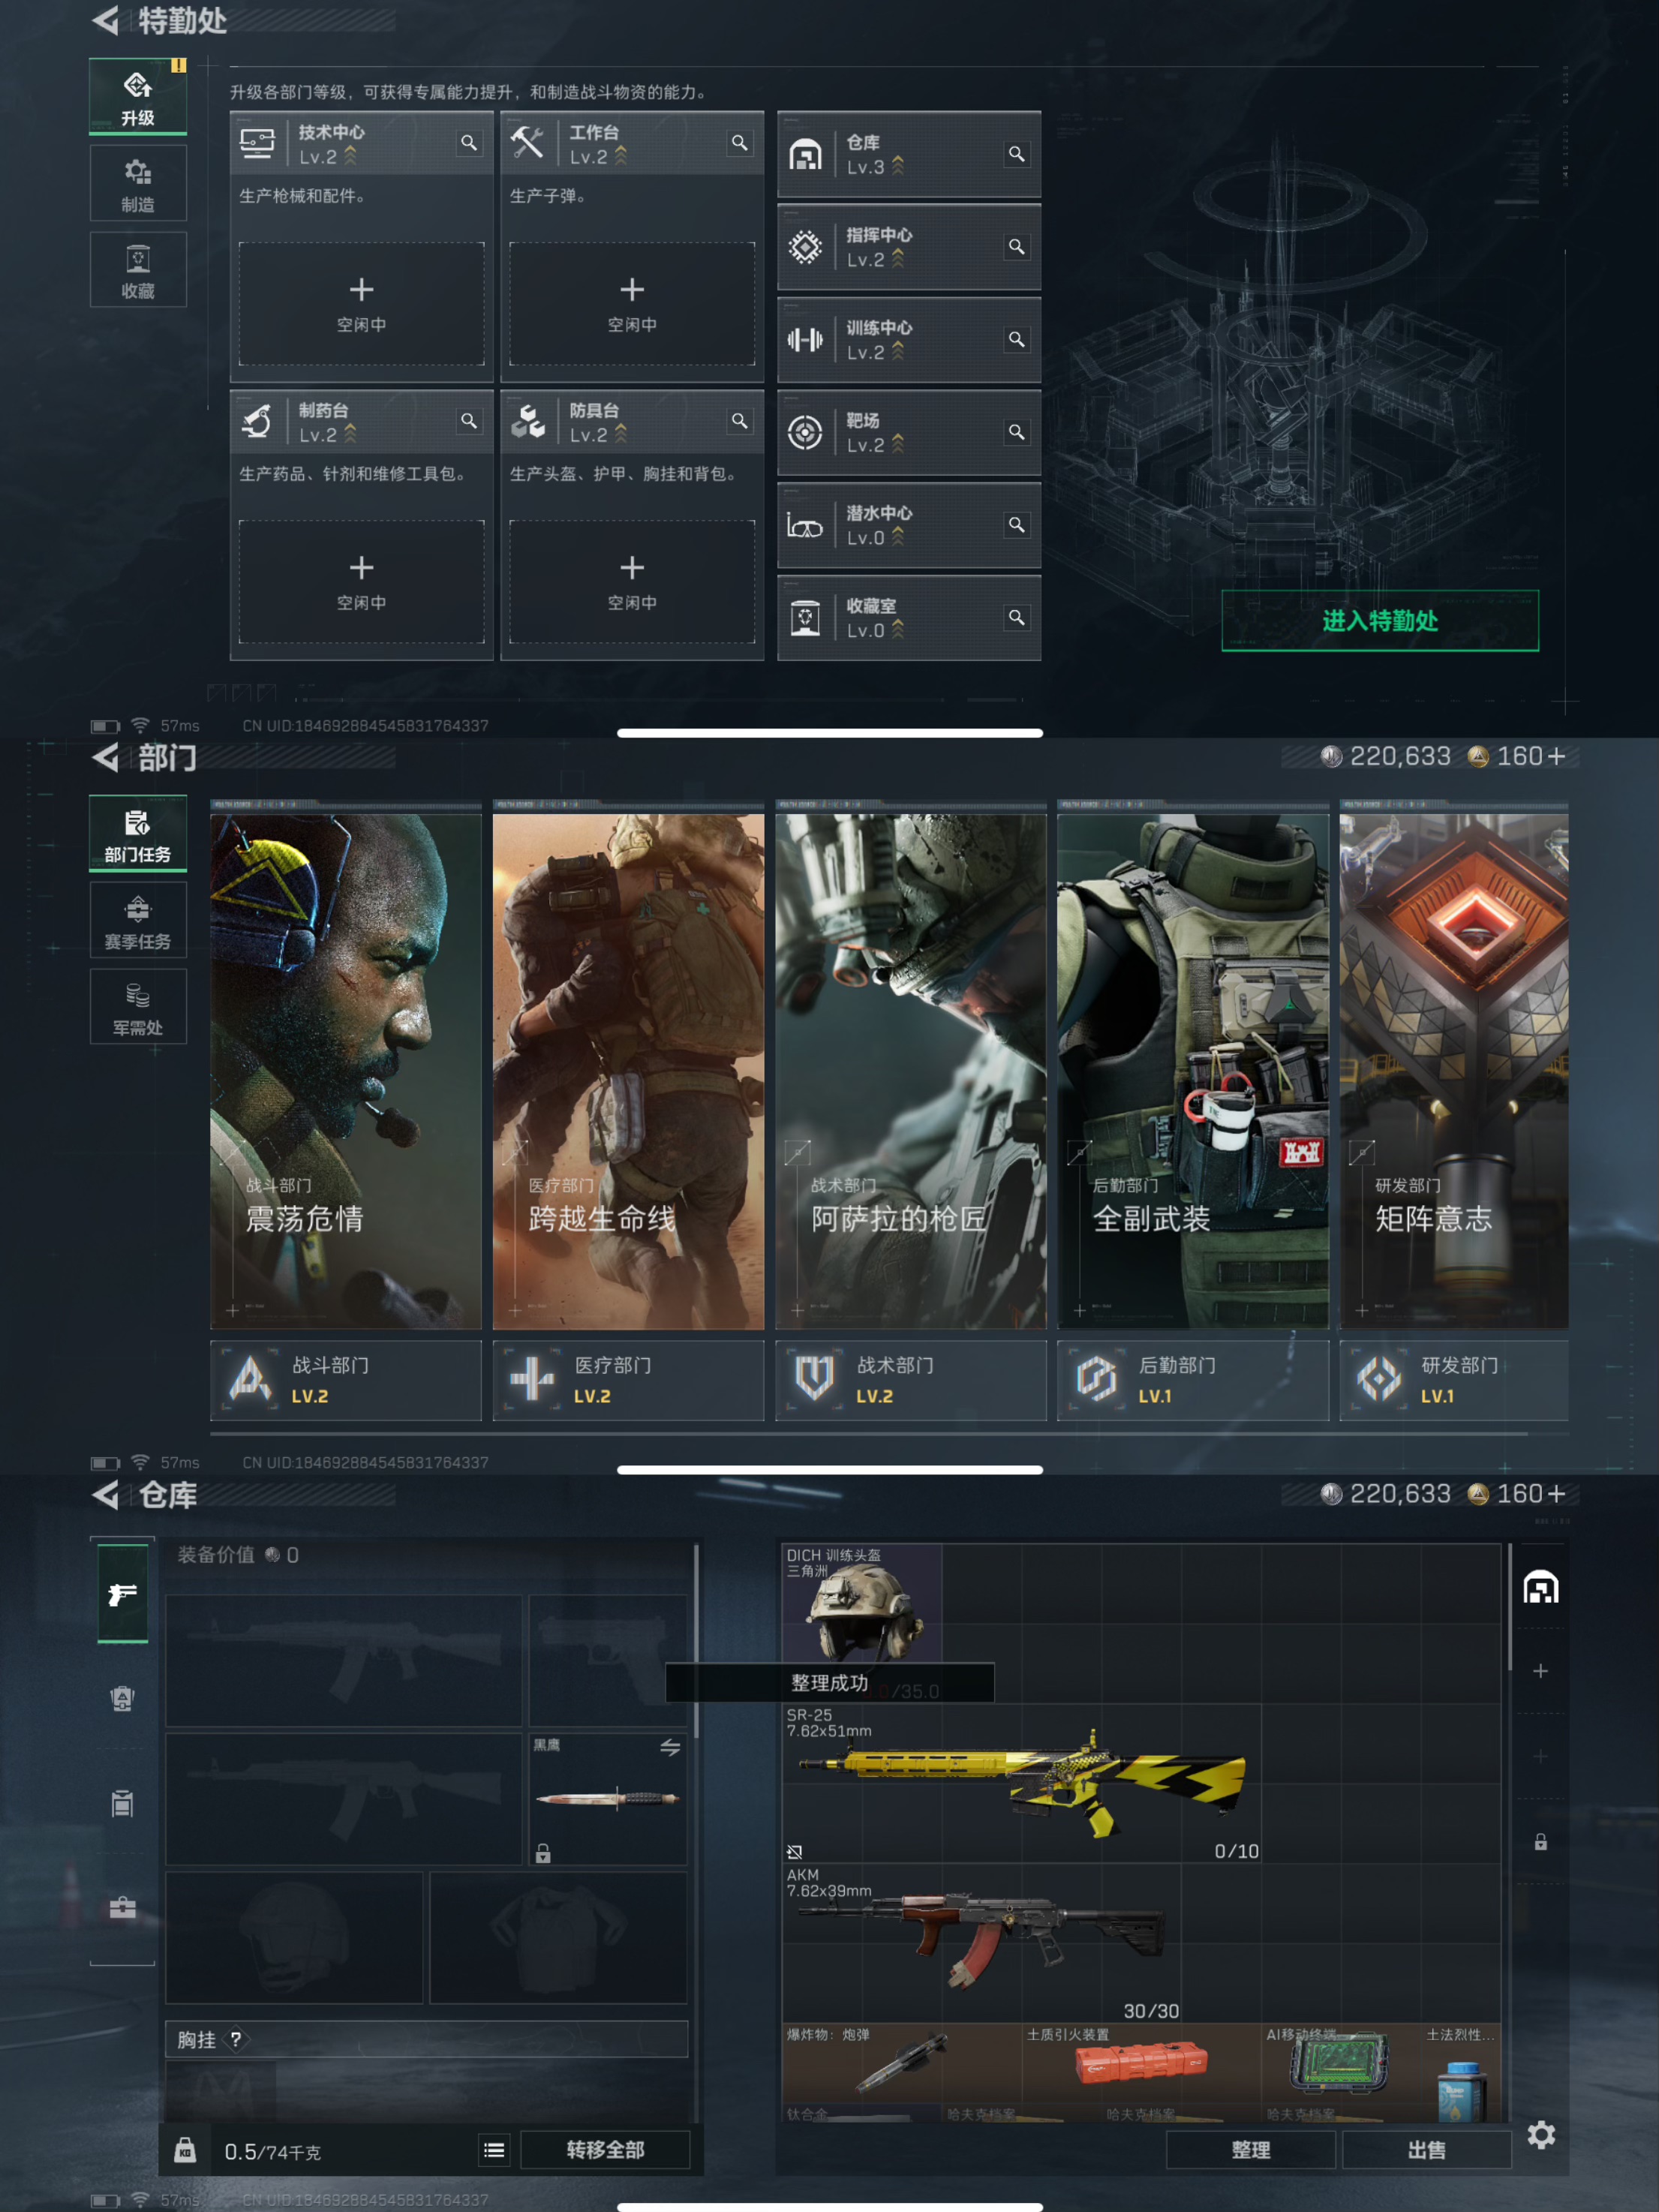Click magnifier icon on 技术中心 card
Image resolution: width=1659 pixels, height=2212 pixels.
coord(468,143)
